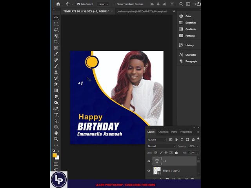Turn layer filtering on or off

tap(198, 139)
